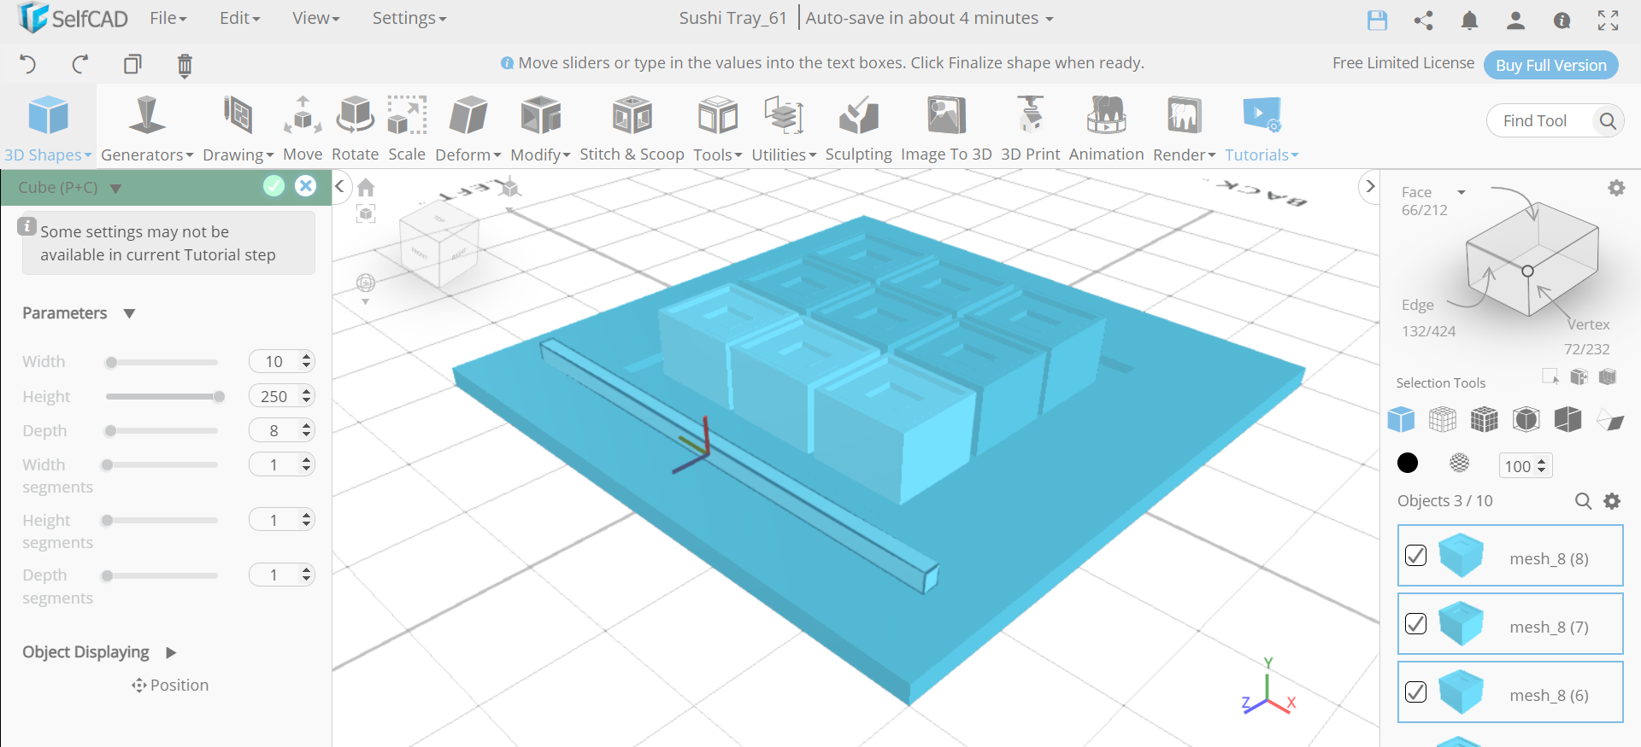Open the File menu
This screenshot has height=747, width=1641.
168,18
